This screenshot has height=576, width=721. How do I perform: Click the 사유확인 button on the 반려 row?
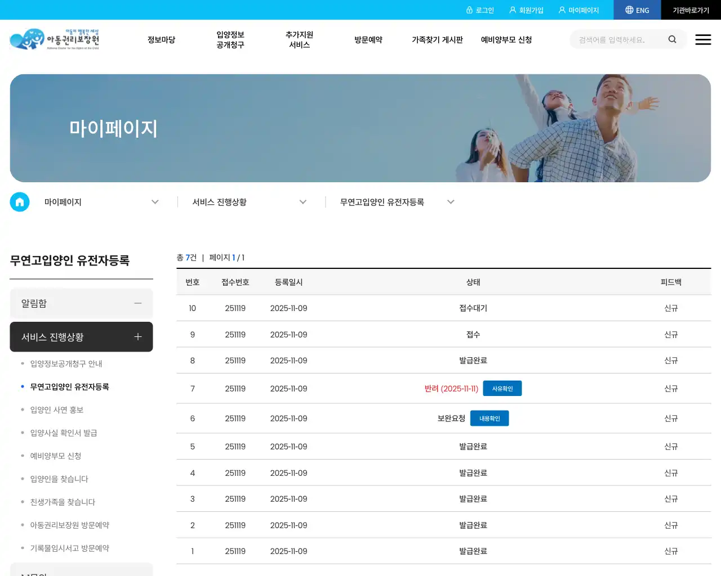pyautogui.click(x=502, y=388)
